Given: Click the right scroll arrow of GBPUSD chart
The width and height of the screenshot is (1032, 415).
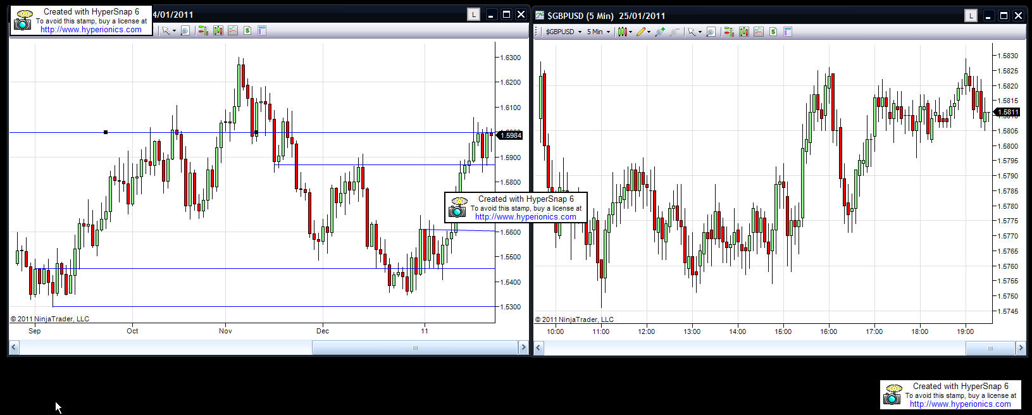Looking at the screenshot, I should click(1020, 348).
